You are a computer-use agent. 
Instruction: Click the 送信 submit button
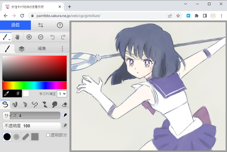15,25
